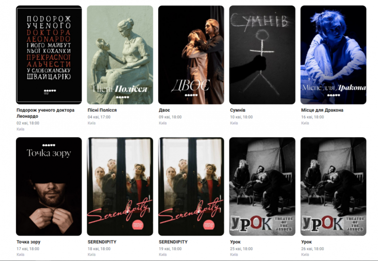Select the Сумнів chalk drawing poster
Image resolution: width=378 pixels, height=261 pixels.
click(262, 55)
